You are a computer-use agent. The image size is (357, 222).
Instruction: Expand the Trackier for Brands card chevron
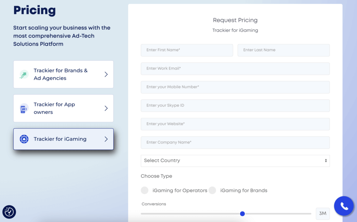(x=106, y=74)
